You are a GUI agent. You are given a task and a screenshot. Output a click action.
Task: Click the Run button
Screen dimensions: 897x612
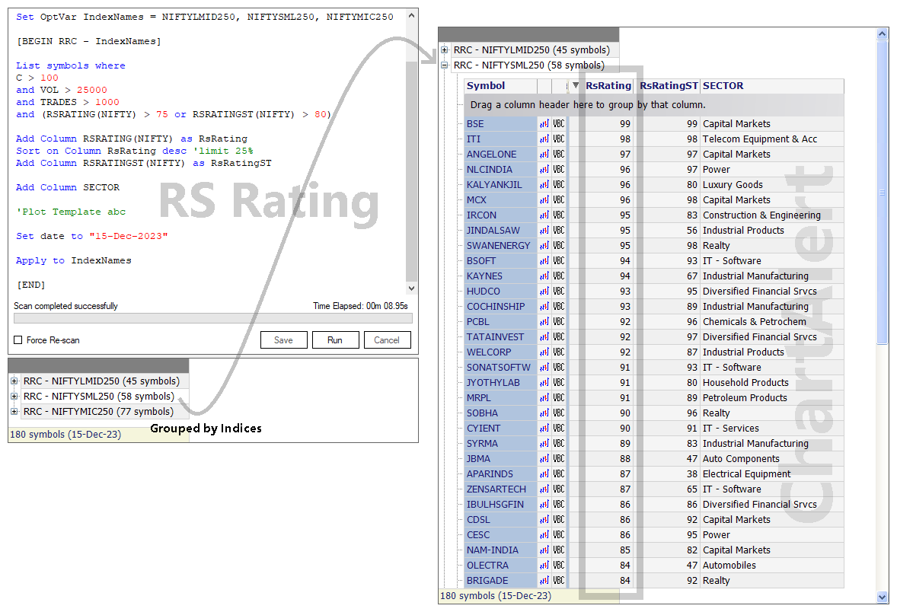[335, 339]
